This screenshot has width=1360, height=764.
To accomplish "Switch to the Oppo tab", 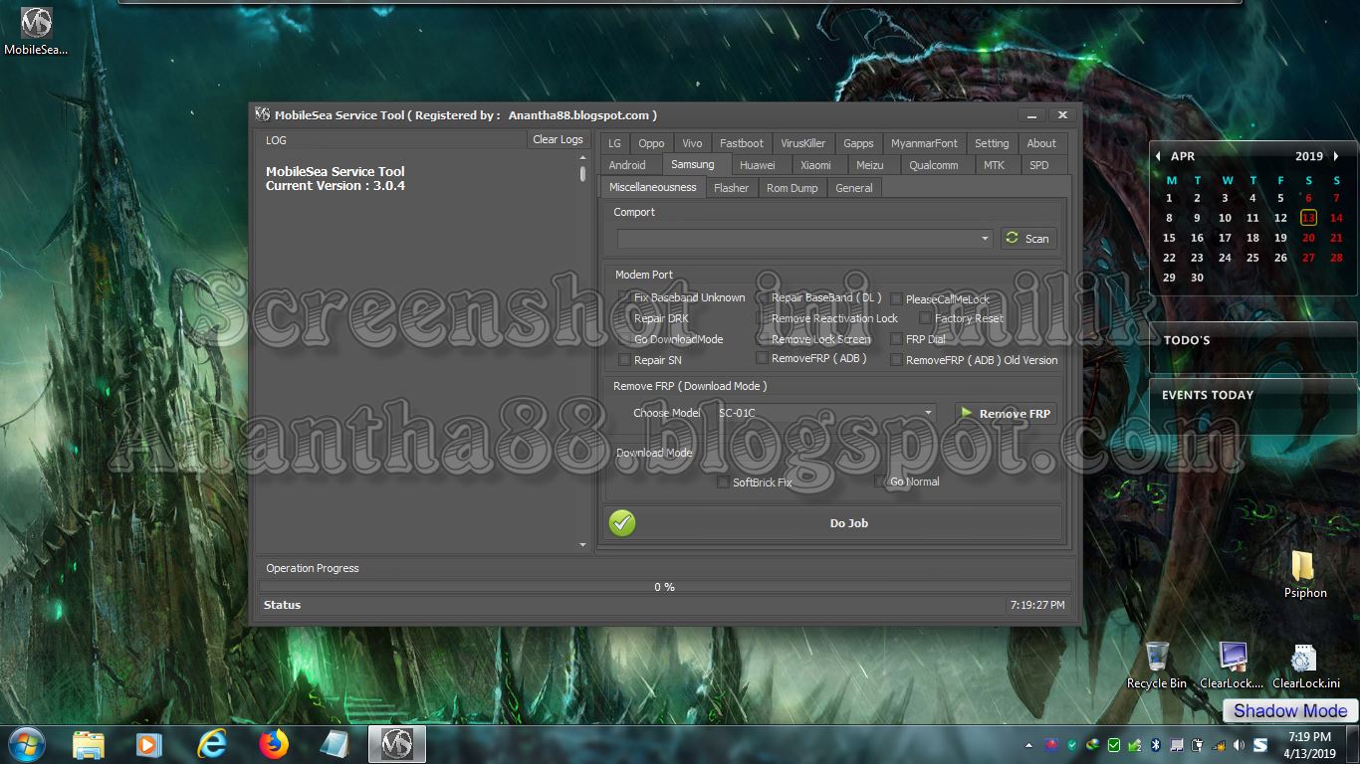I will click(651, 143).
